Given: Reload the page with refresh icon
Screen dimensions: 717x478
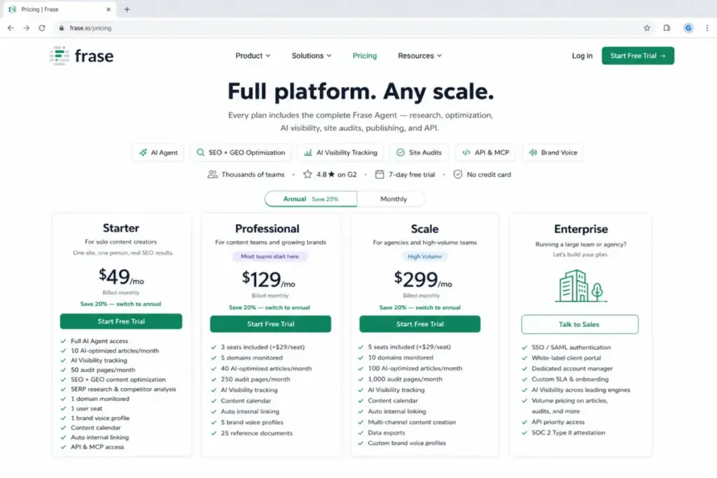Looking at the screenshot, I should 41,28.
